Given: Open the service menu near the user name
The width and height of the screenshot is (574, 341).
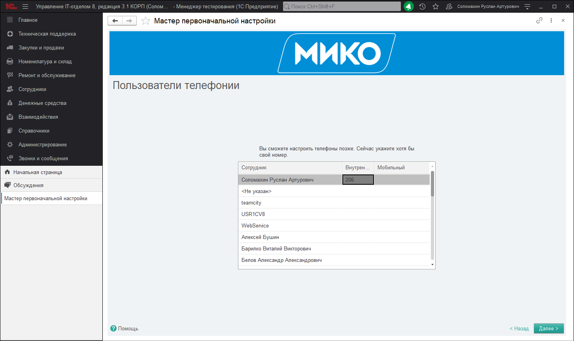Looking at the screenshot, I should [x=528, y=6].
